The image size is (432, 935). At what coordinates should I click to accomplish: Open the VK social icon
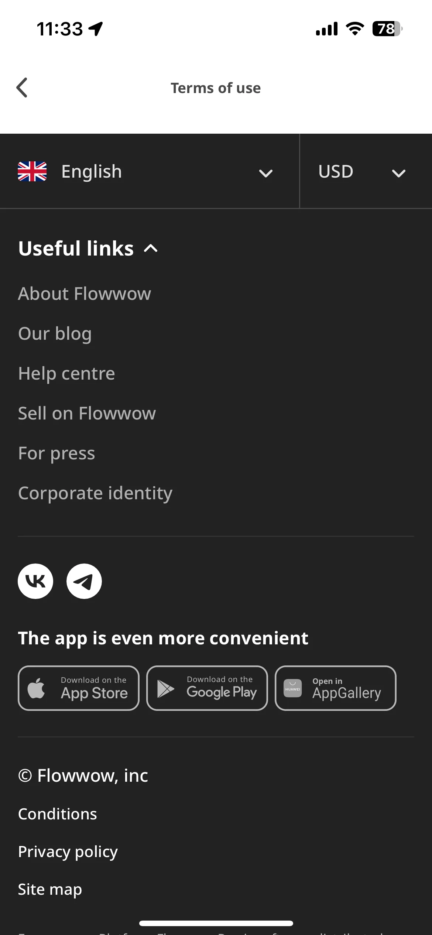pos(35,581)
